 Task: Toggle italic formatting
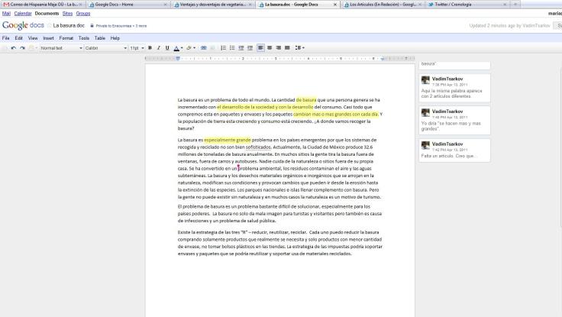159,48
